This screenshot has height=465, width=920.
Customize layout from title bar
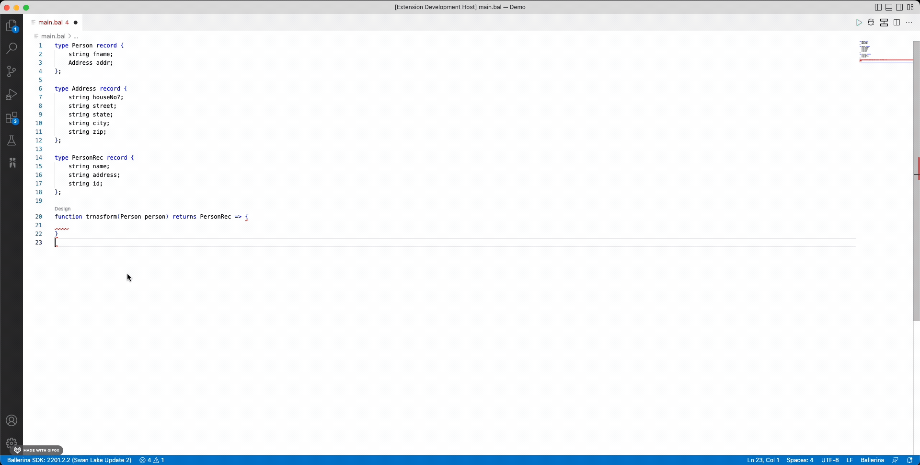tap(910, 7)
